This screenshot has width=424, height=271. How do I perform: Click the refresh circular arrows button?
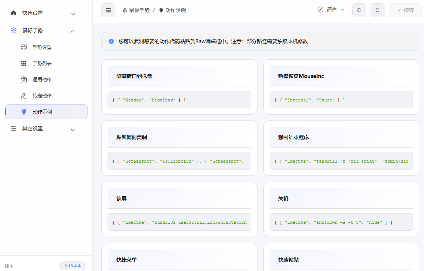tap(378, 10)
